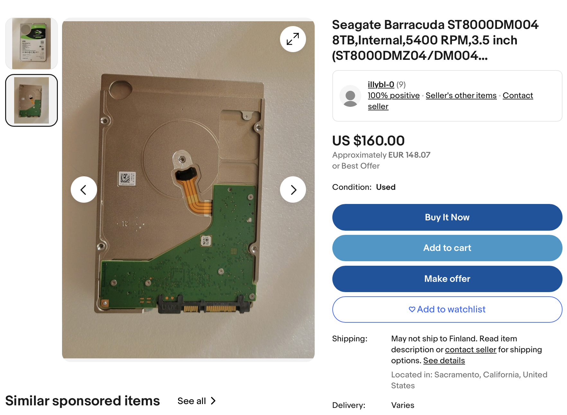Screen dimensions: 567x415
Task: Click the Contact seller link in seller box
Action: [x=517, y=96]
